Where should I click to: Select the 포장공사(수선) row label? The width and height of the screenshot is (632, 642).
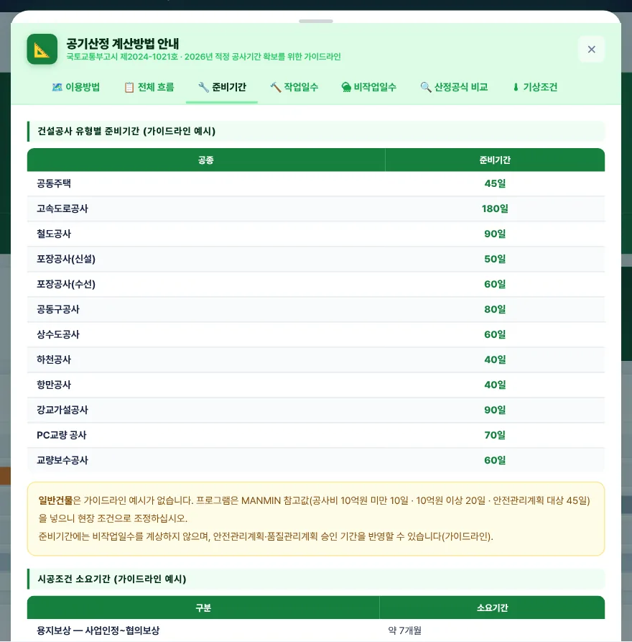click(66, 284)
